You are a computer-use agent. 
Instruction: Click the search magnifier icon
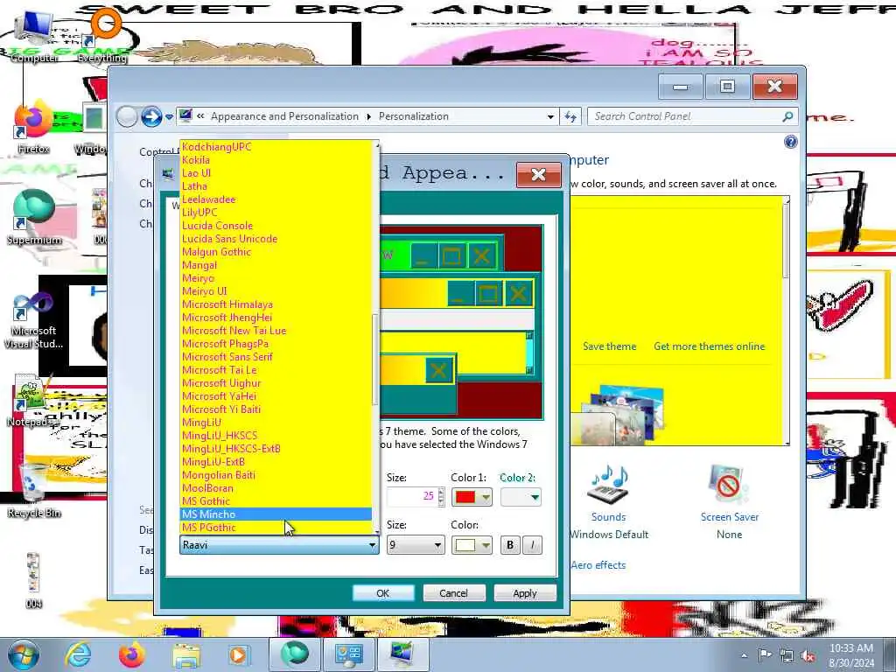pos(787,116)
